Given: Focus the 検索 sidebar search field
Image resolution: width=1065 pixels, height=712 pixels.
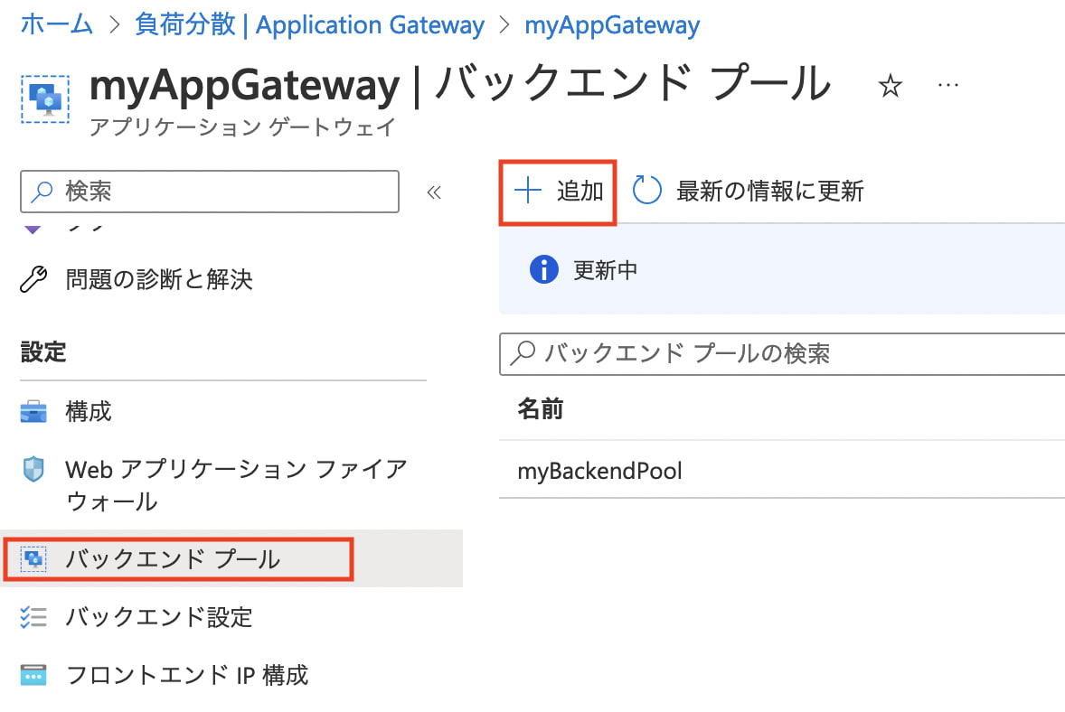Looking at the screenshot, I should pyautogui.click(x=210, y=192).
